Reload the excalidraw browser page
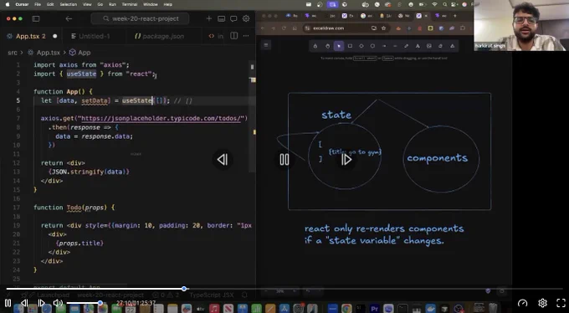 click(x=284, y=28)
